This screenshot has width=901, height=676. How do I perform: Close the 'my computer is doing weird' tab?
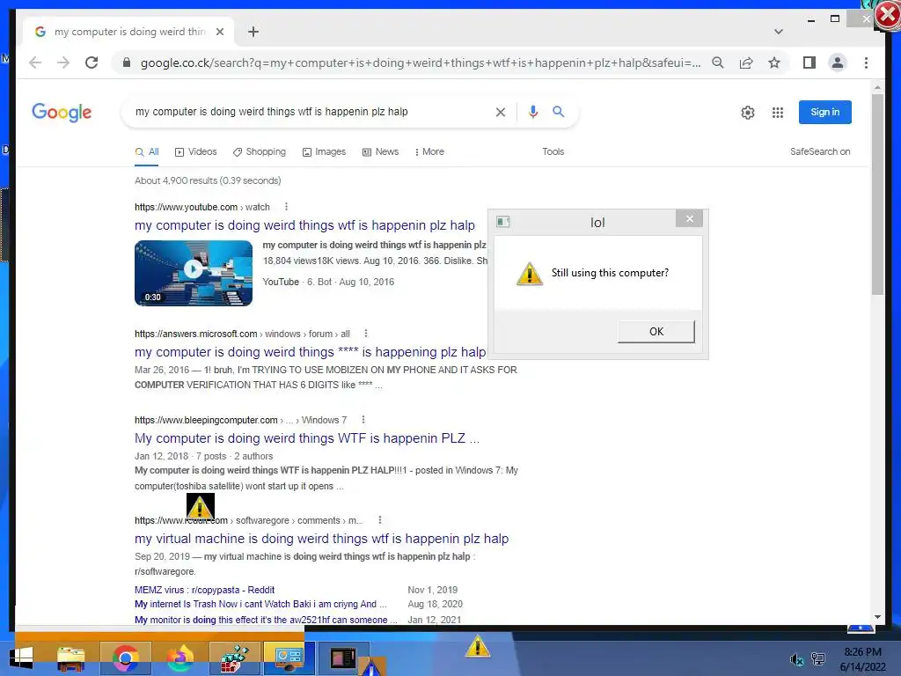click(219, 32)
